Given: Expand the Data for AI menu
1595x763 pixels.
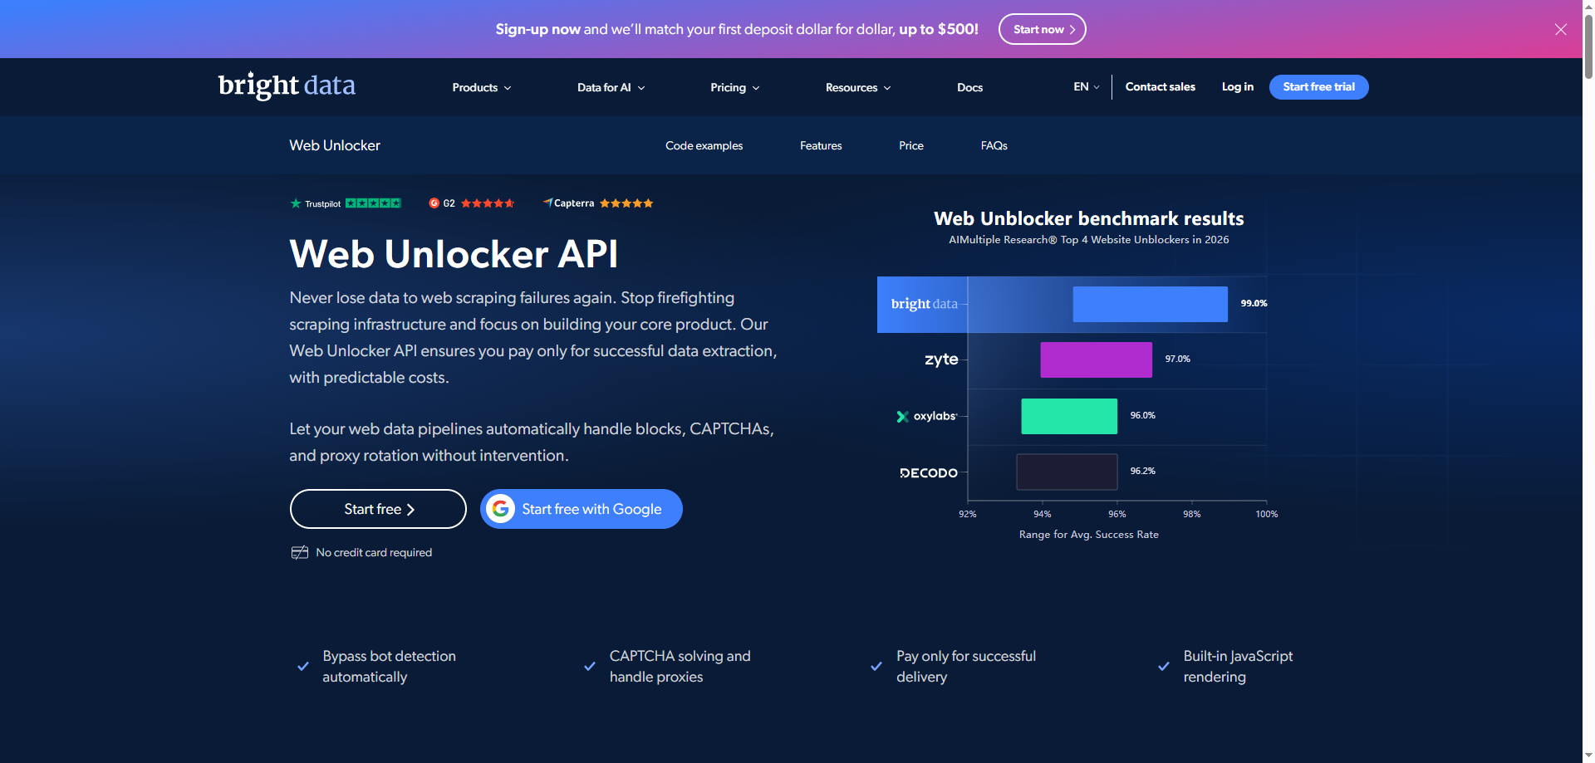Looking at the screenshot, I should pyautogui.click(x=611, y=87).
